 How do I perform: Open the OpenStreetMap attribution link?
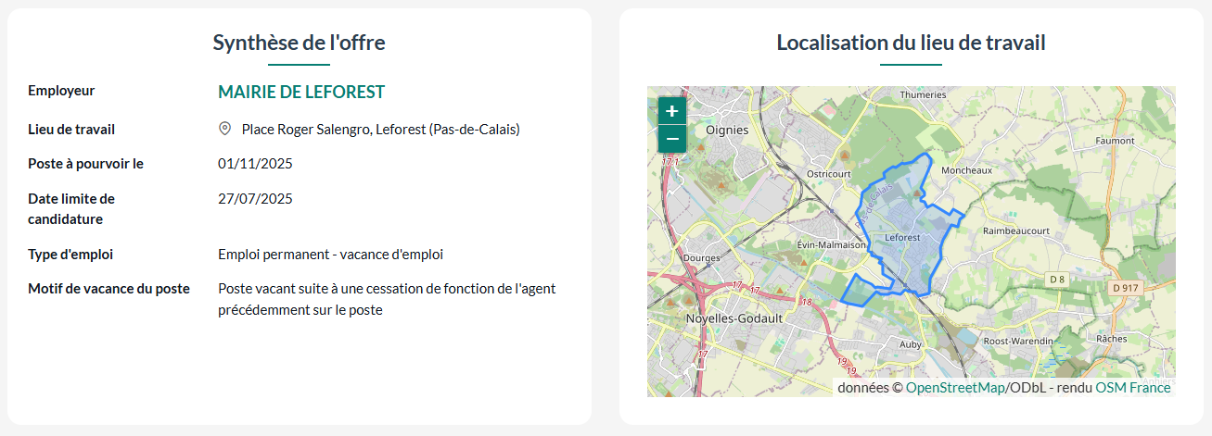pyautogui.click(x=954, y=388)
